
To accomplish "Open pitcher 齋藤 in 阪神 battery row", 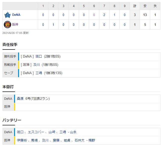I will click(56, 140).
